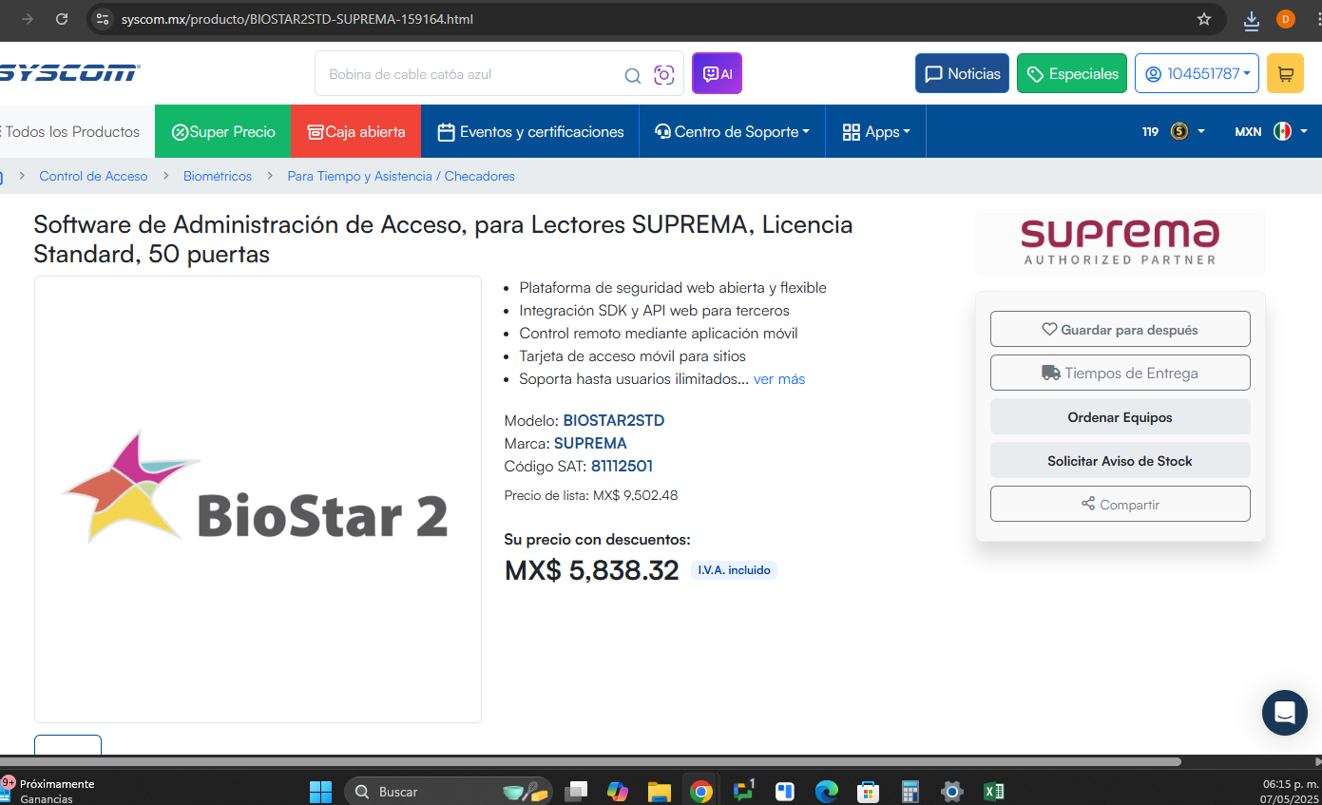
Task: Expand the account 104551787 dropdown
Action: tap(1197, 73)
